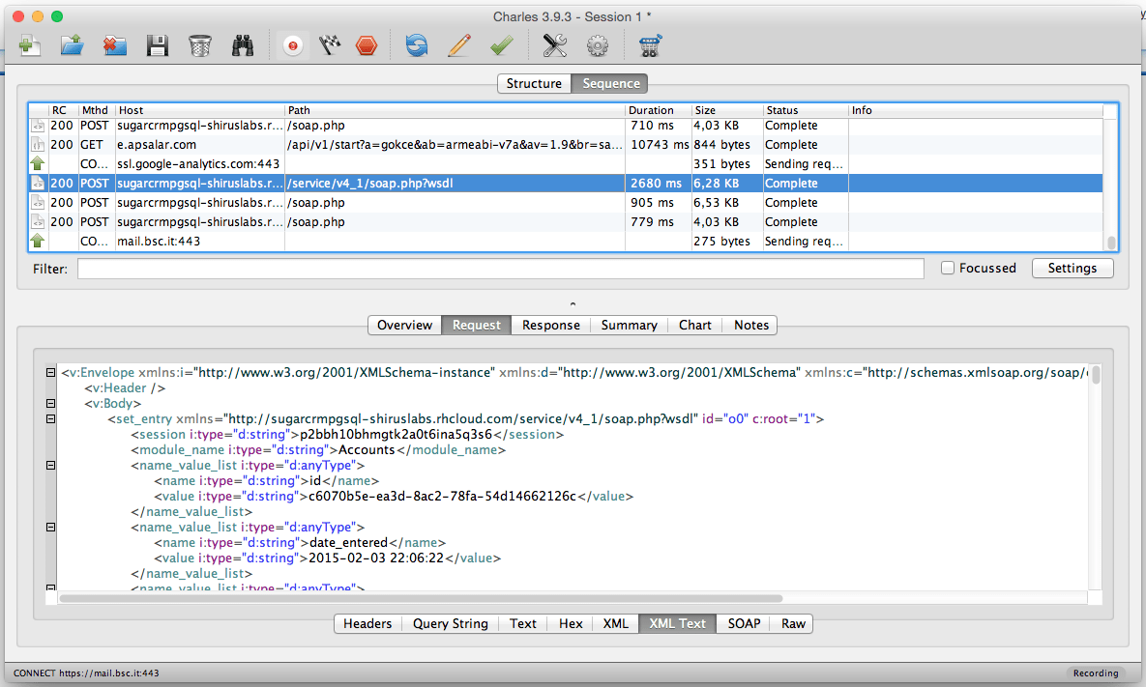
Task: Open the Summary tab
Action: tap(630, 325)
